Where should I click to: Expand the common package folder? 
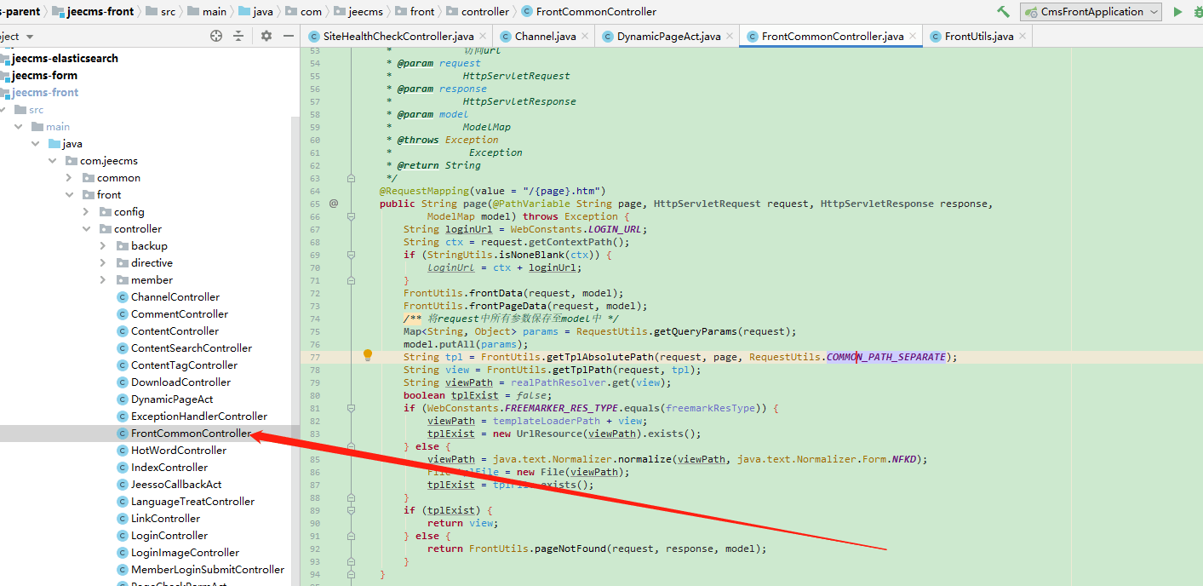(x=70, y=178)
